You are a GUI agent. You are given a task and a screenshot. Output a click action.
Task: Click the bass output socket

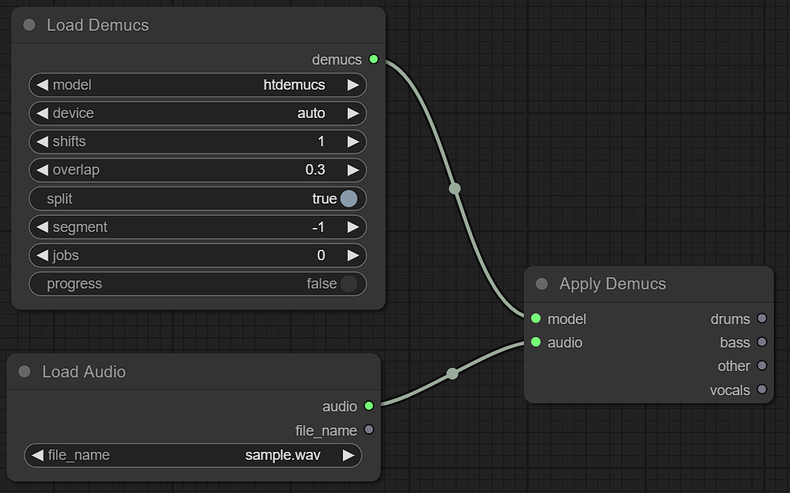[x=762, y=343]
